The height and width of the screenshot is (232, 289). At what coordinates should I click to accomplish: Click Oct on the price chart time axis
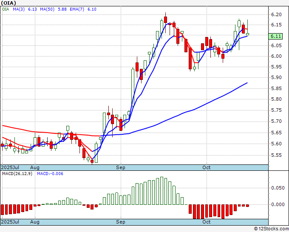click(206, 167)
